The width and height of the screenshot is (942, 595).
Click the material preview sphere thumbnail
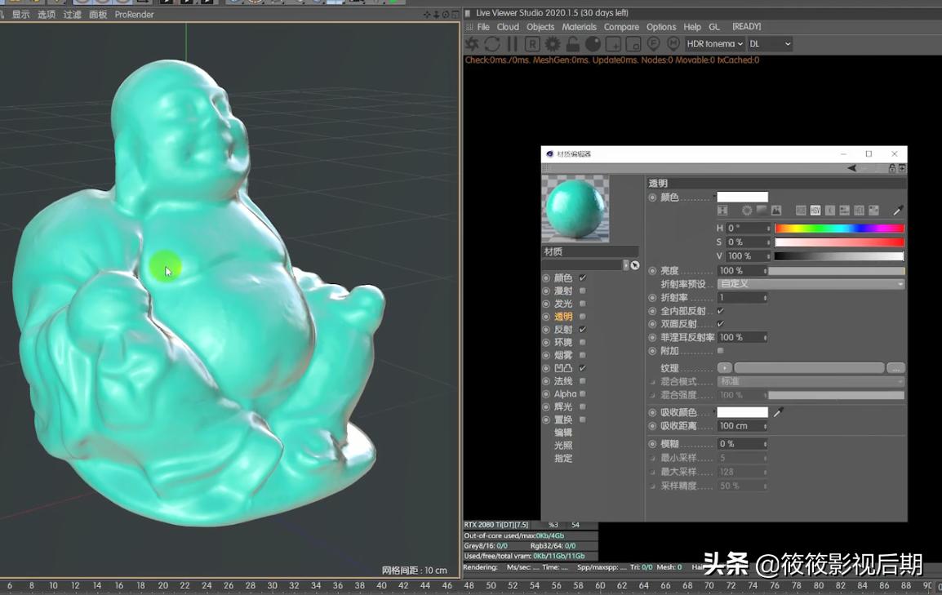(575, 209)
